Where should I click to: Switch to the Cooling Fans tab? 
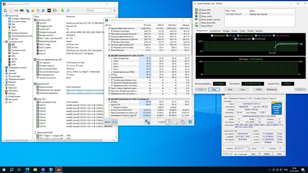click(215, 31)
